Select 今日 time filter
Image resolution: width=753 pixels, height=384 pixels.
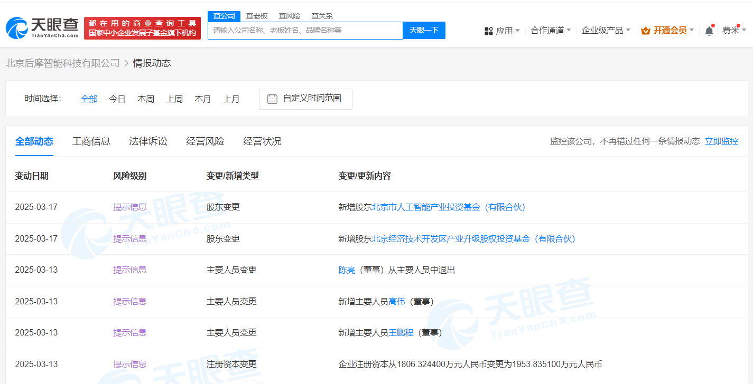click(117, 99)
